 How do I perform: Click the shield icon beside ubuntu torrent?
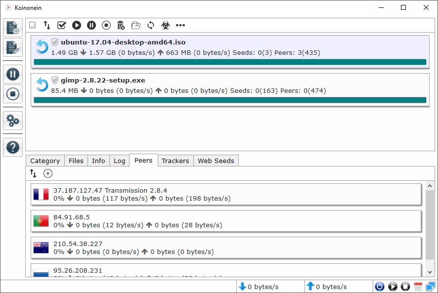pos(55,42)
